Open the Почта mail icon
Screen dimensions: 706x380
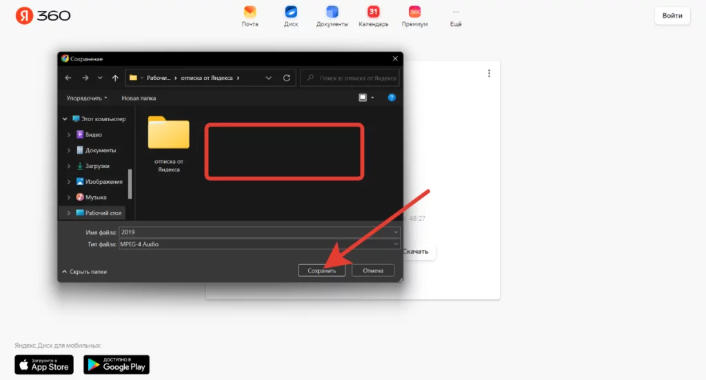(250, 12)
